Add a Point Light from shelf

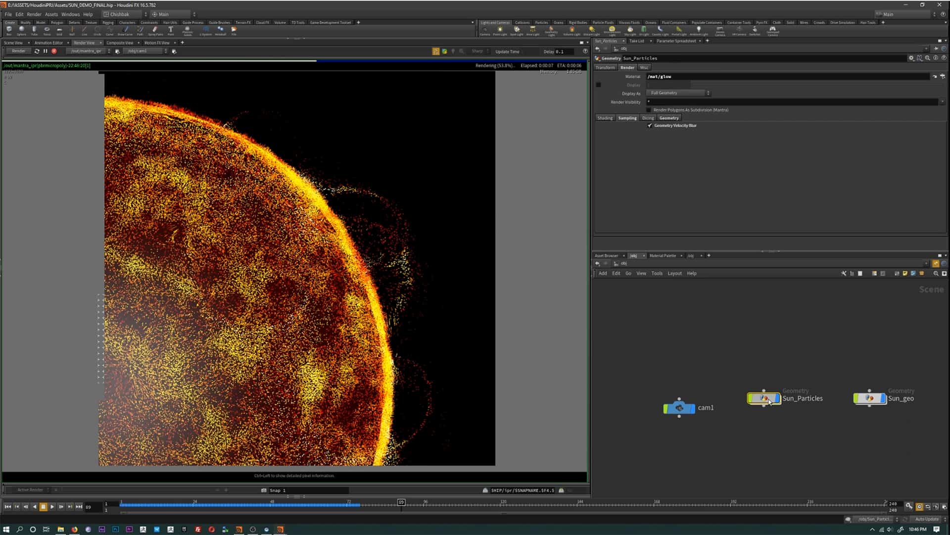500,31
